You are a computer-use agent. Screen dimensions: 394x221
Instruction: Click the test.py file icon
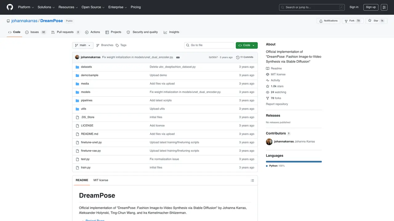point(78,159)
